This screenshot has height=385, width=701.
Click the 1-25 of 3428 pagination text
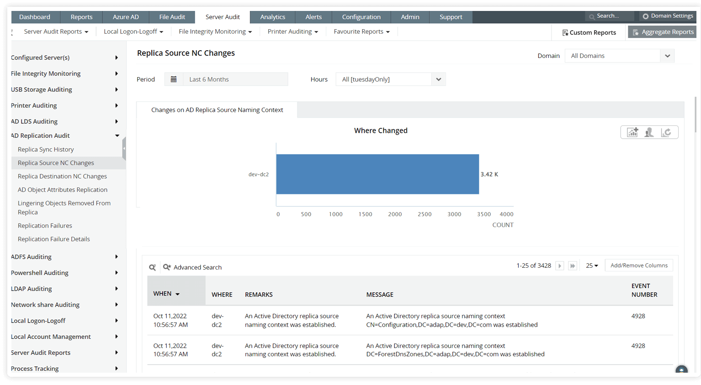[534, 265]
